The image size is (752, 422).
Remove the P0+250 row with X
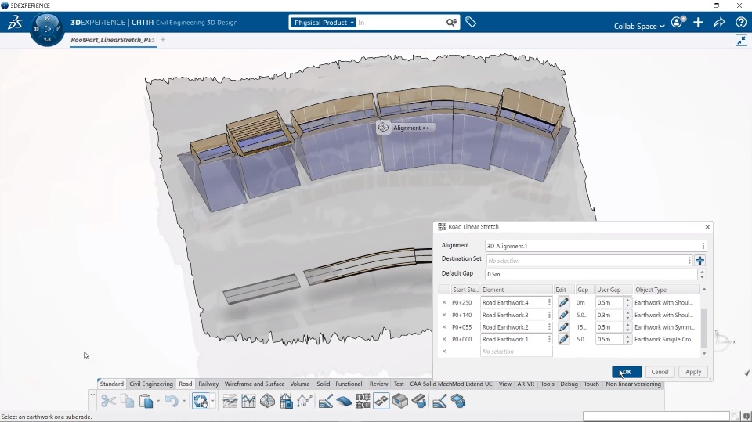(x=444, y=302)
